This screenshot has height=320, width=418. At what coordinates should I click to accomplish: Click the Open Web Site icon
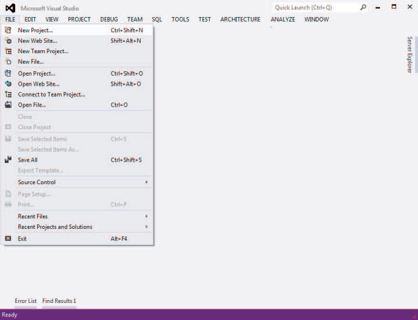8,84
